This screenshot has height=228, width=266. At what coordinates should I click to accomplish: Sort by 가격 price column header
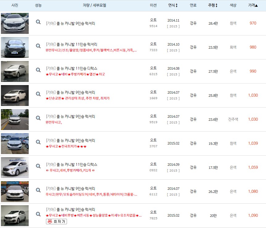(x=253, y=5)
